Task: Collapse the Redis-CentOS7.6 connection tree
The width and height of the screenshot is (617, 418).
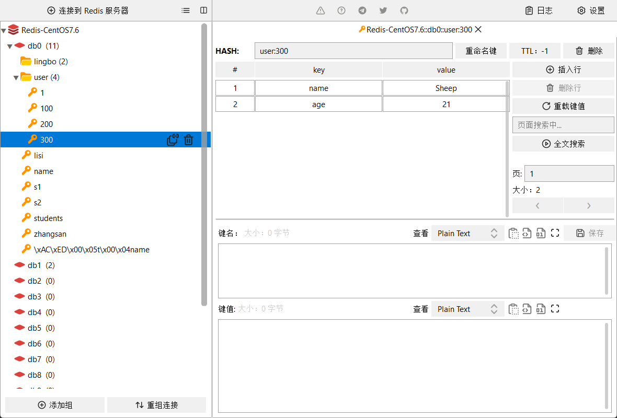Action: pos(4,31)
